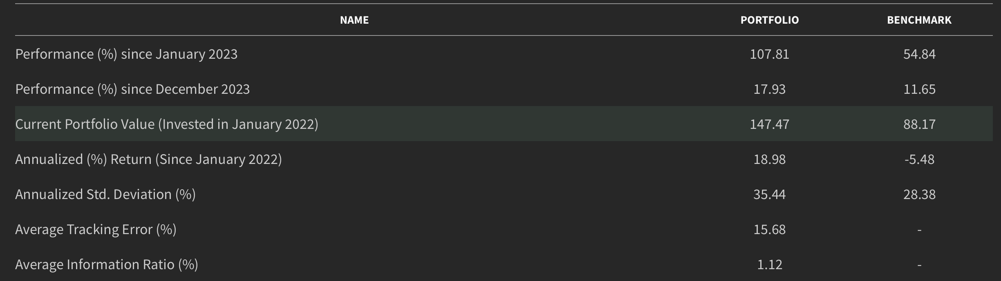The image size is (1001, 281).
Task: Sort by the PORTFOLIO column header
Action: point(770,20)
